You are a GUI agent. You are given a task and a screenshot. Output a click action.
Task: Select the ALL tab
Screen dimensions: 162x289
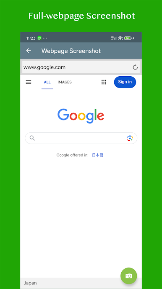pyautogui.click(x=47, y=82)
